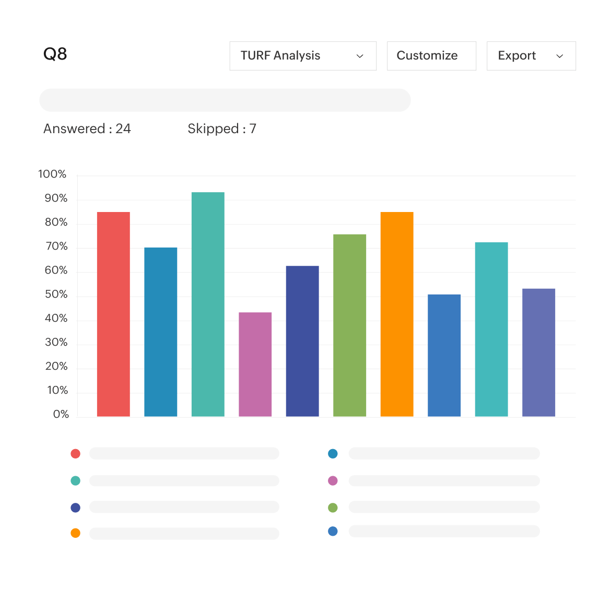This screenshot has height=612, width=611.
Task: Click the teal legend color dot
Action: pos(75,480)
